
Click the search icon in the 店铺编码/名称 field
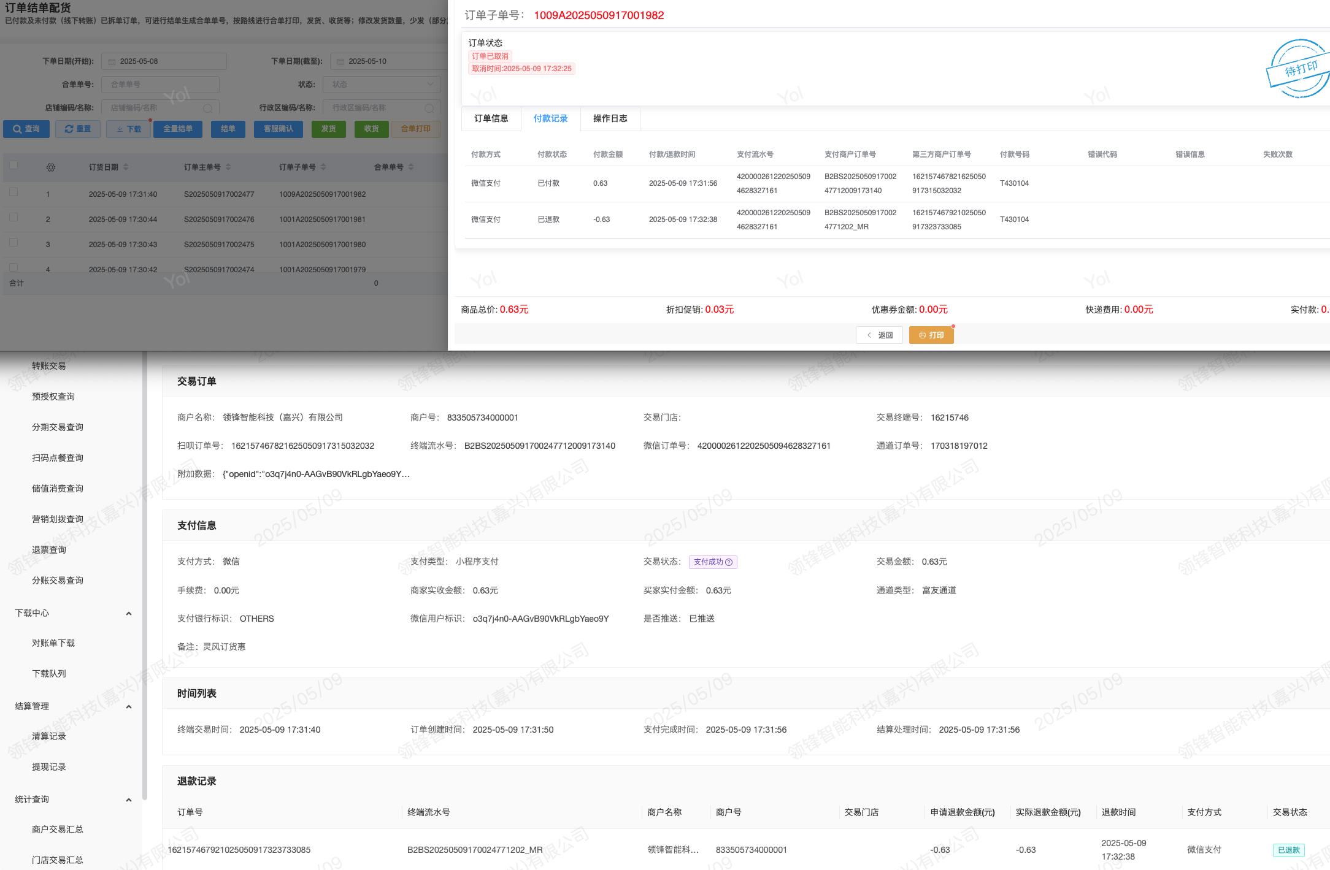pyautogui.click(x=208, y=108)
